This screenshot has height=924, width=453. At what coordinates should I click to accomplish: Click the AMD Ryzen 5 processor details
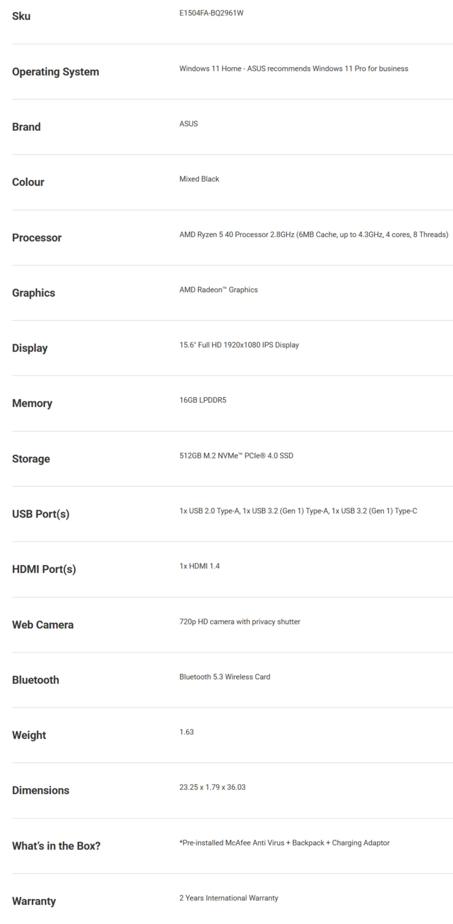pos(314,234)
